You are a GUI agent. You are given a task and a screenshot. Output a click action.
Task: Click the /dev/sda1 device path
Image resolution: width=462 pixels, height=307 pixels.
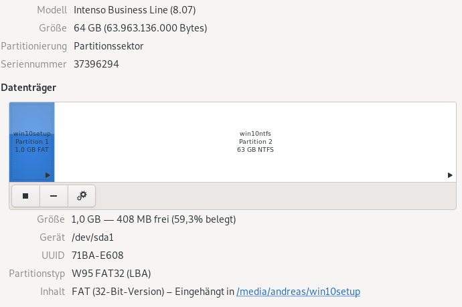click(94, 237)
